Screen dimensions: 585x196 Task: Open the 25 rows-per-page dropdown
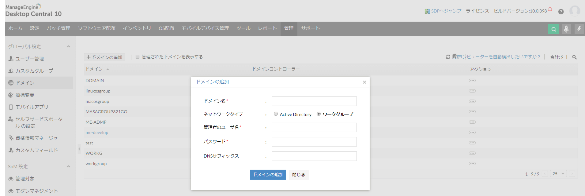point(558,174)
